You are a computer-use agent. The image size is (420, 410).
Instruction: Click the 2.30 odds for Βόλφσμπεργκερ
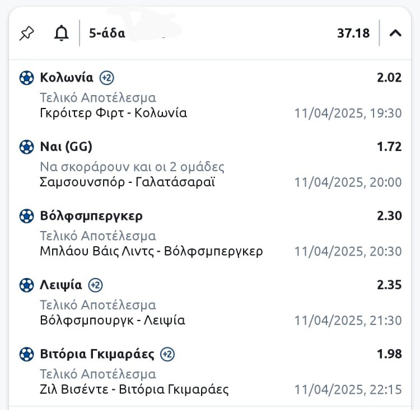pyautogui.click(x=389, y=216)
